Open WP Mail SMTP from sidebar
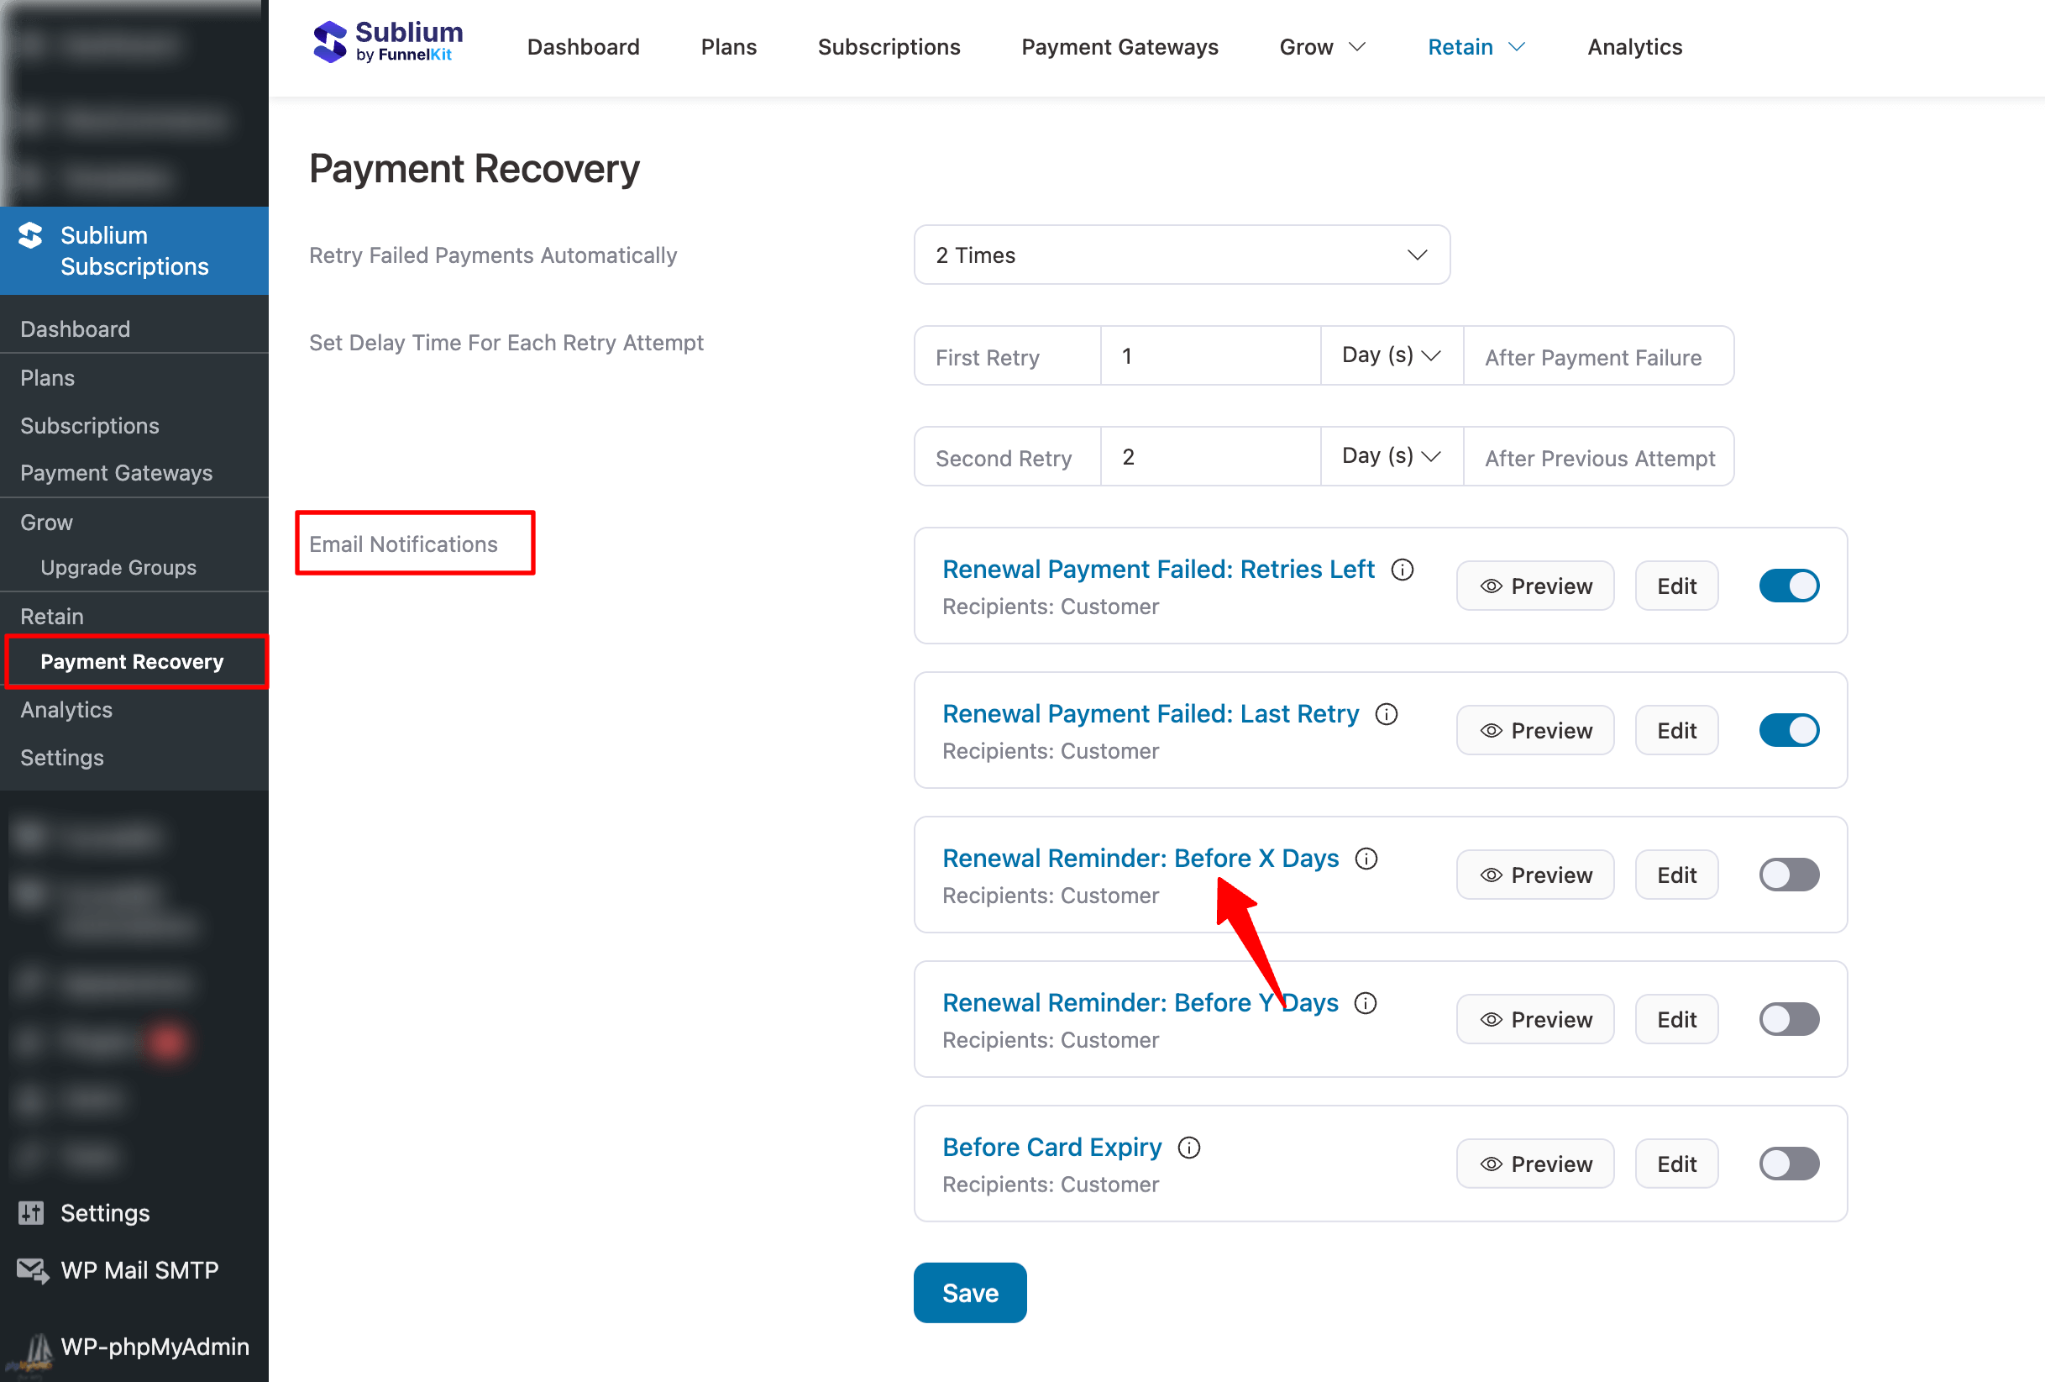Screen dimensions: 2045x1382 139,1269
